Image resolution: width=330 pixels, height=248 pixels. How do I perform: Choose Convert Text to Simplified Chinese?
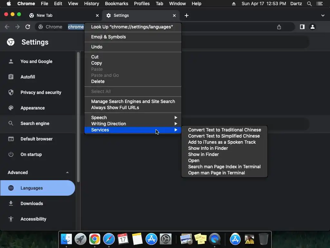coord(224,136)
